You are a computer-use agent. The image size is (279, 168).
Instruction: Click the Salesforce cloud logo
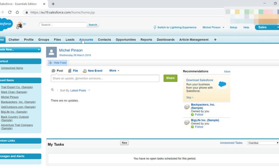click(x=5, y=24)
